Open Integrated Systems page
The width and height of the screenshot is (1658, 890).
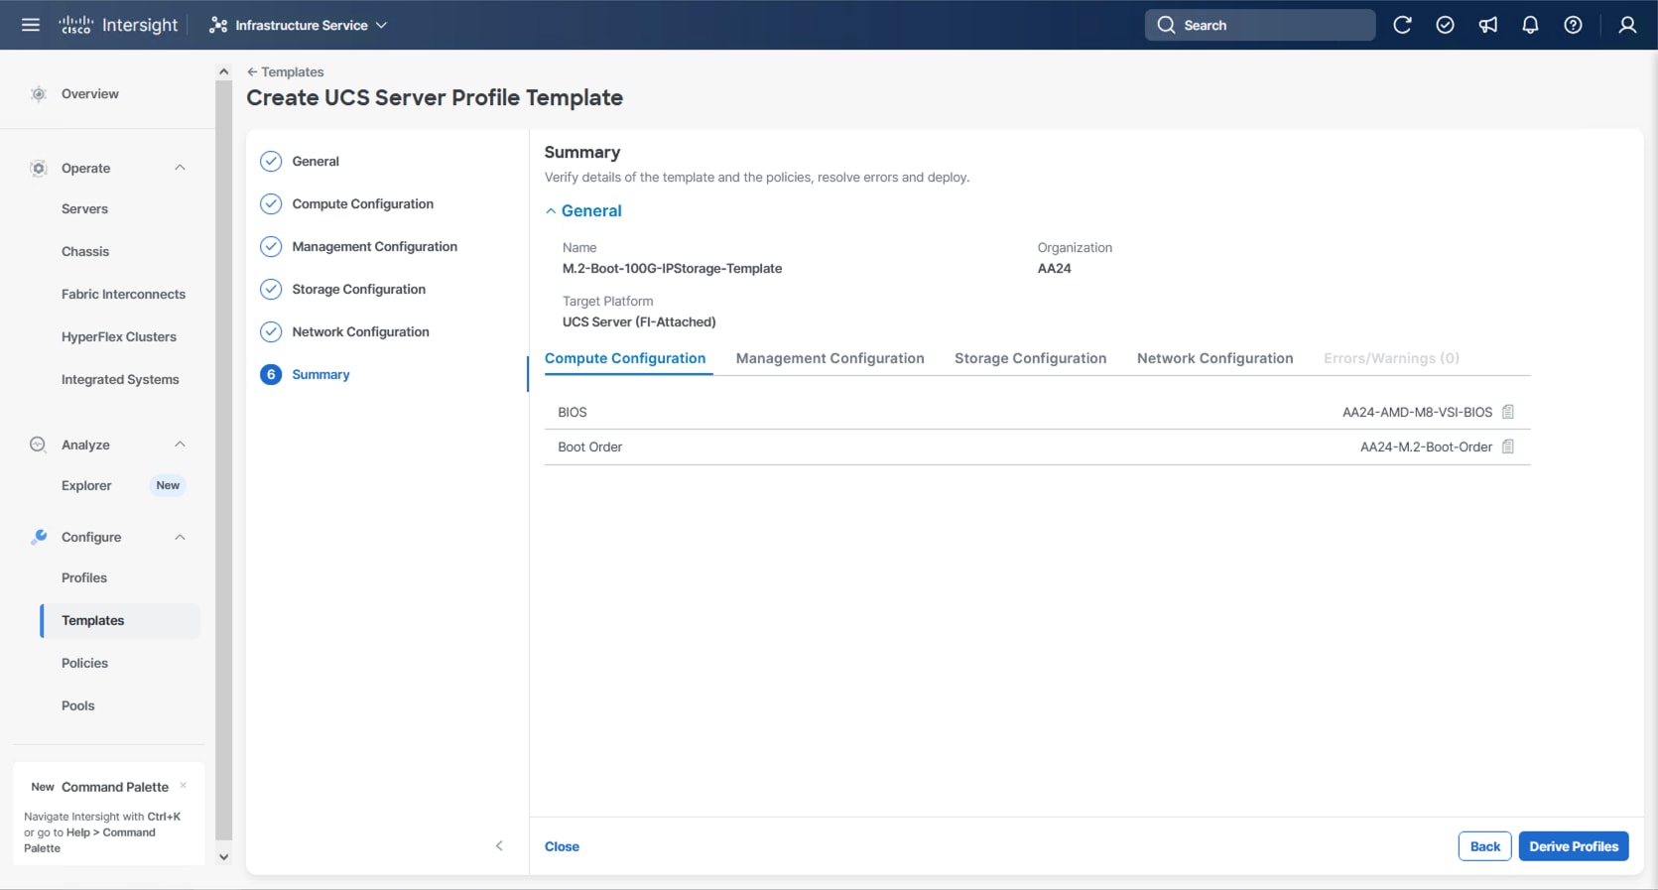coord(120,380)
